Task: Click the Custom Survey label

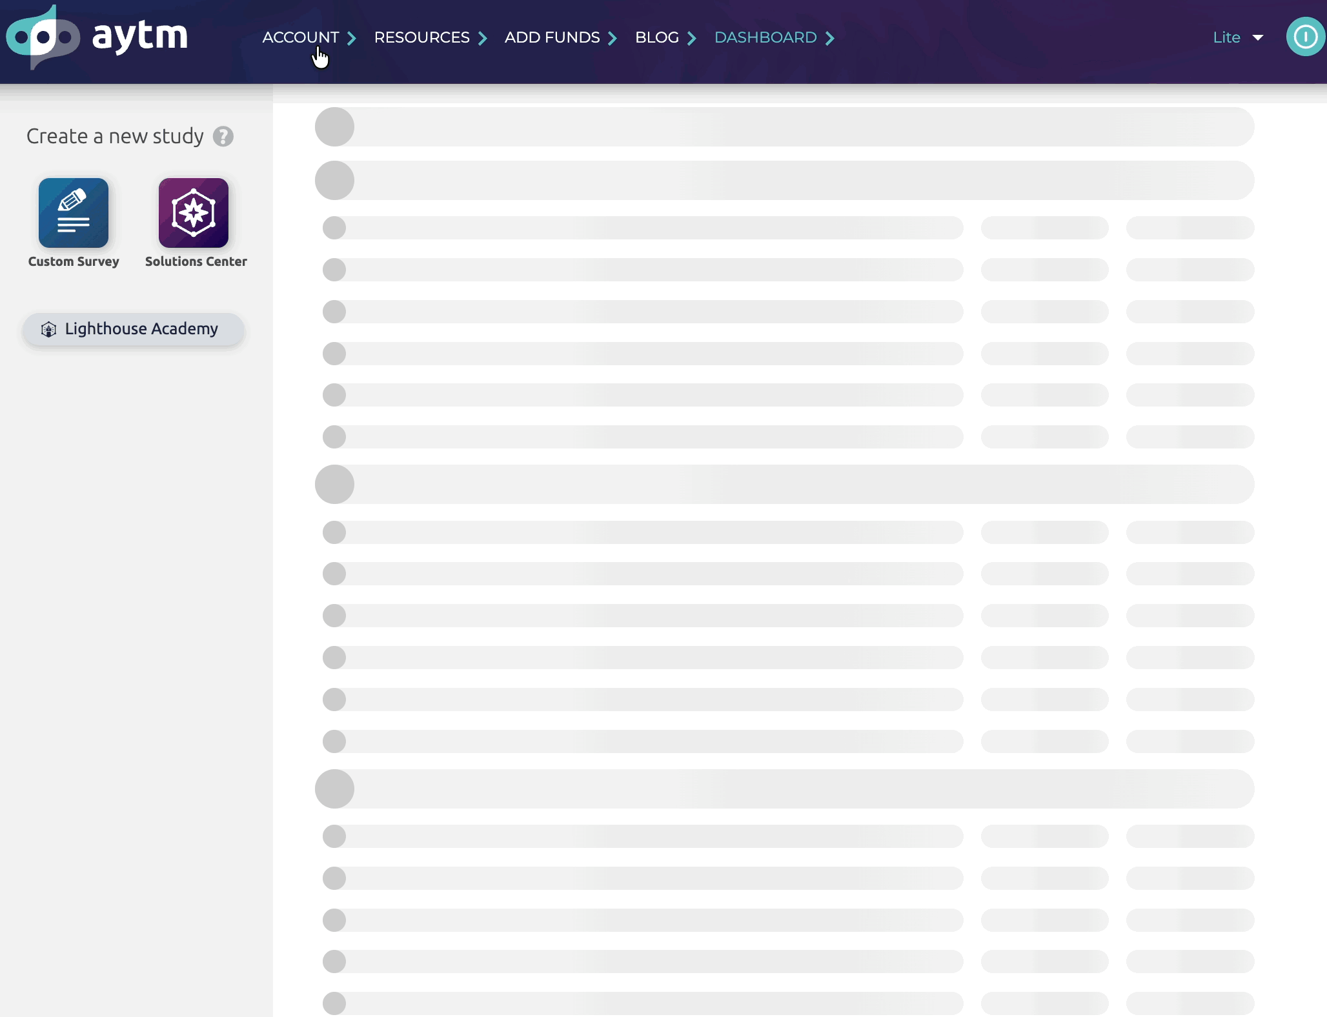Action: (74, 261)
